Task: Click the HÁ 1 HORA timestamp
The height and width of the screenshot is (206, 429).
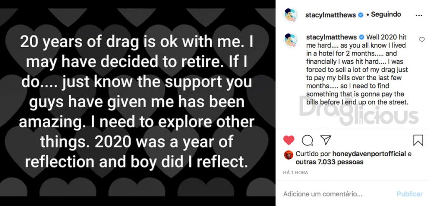Action: click(295, 173)
